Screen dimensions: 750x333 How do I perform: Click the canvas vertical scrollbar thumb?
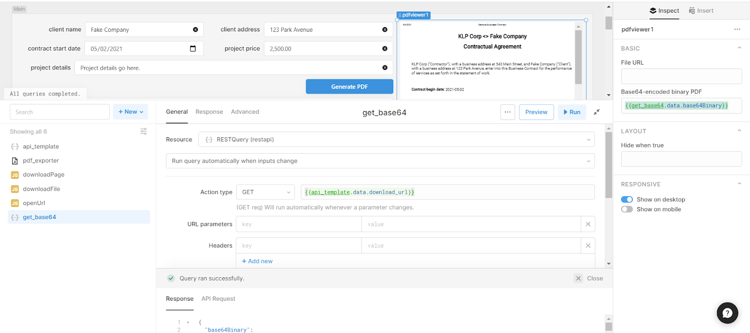(x=609, y=23)
